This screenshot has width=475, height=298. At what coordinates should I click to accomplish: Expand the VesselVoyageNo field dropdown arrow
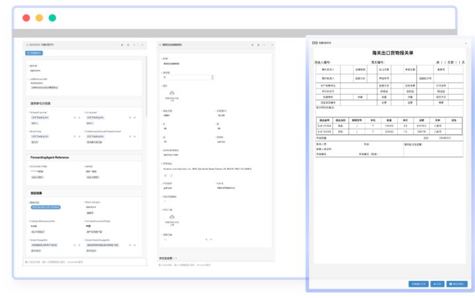click(79, 245)
